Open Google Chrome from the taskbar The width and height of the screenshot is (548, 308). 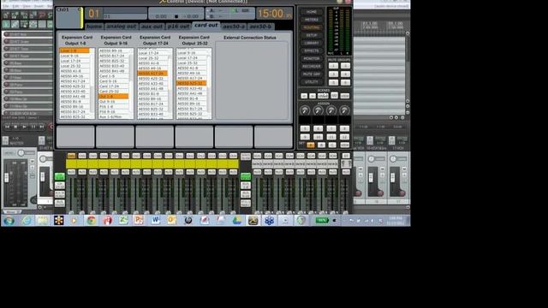[x=92, y=221]
